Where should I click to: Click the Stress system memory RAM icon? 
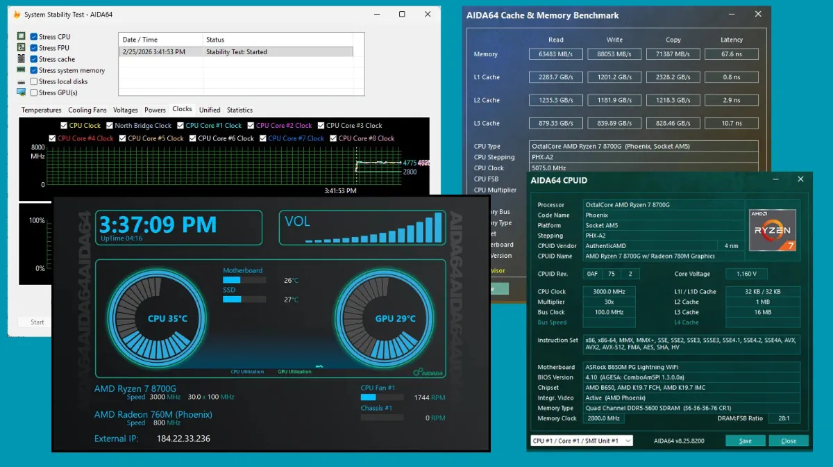22,70
